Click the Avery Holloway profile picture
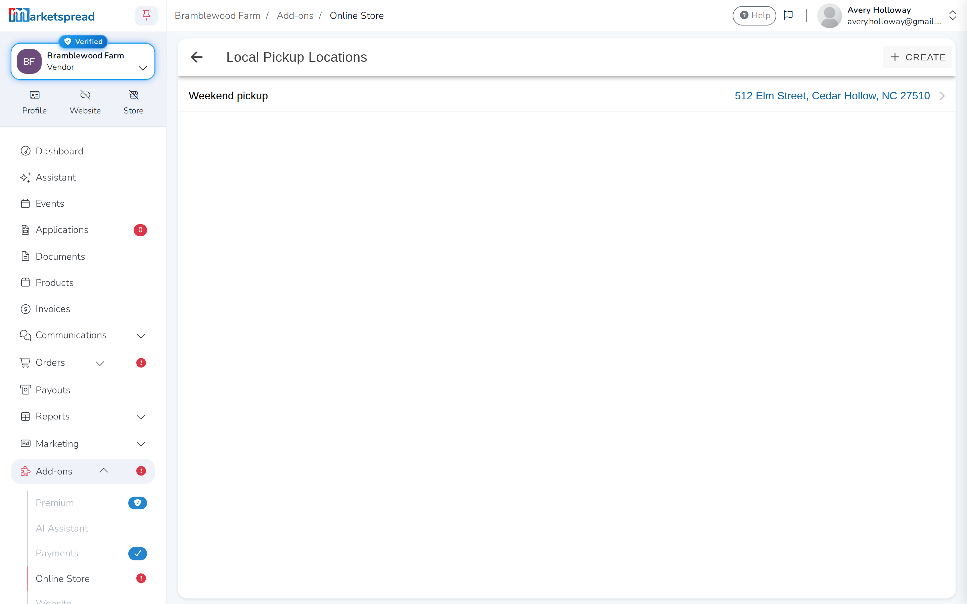Viewport: 967px width, 604px height. pyautogui.click(x=830, y=15)
